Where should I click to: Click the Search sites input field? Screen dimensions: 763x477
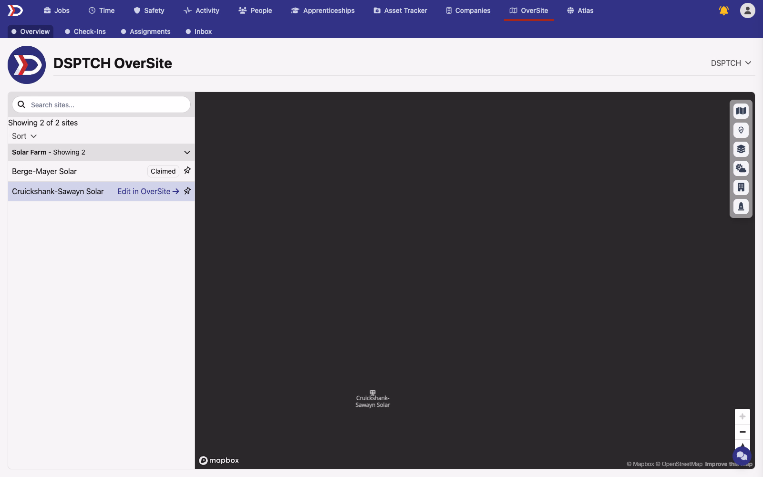(101, 105)
